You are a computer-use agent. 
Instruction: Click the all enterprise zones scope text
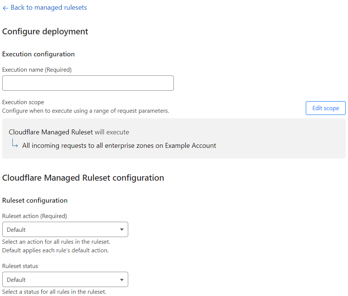(118, 146)
